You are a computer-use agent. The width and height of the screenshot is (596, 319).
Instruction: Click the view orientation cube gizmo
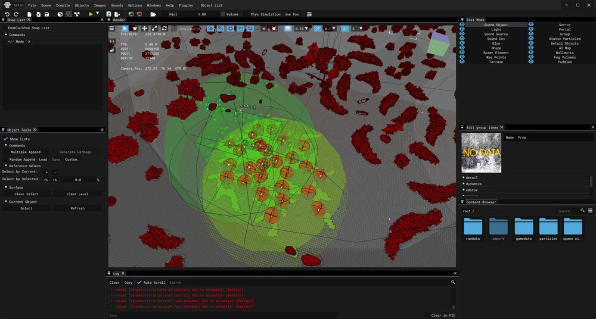438,45
